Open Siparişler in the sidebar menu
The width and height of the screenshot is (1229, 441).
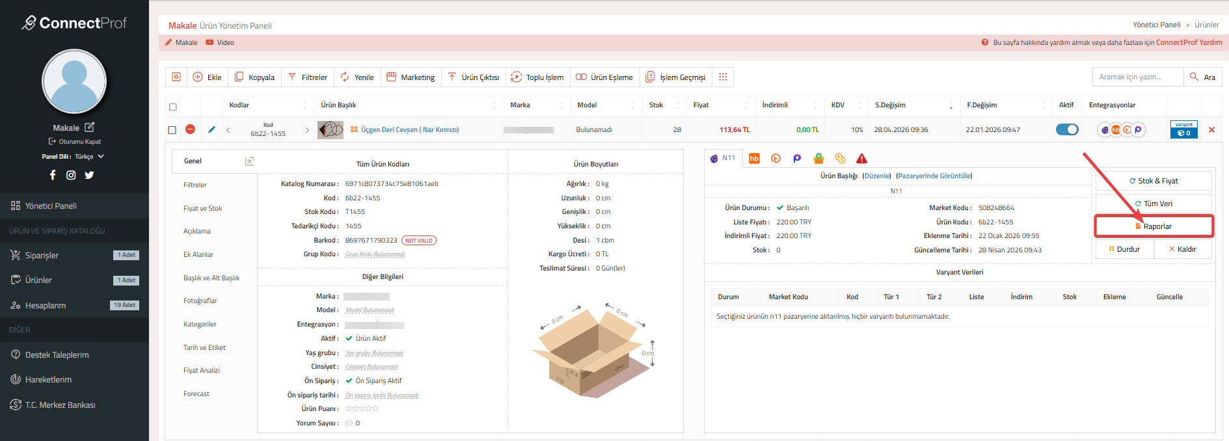click(x=42, y=255)
